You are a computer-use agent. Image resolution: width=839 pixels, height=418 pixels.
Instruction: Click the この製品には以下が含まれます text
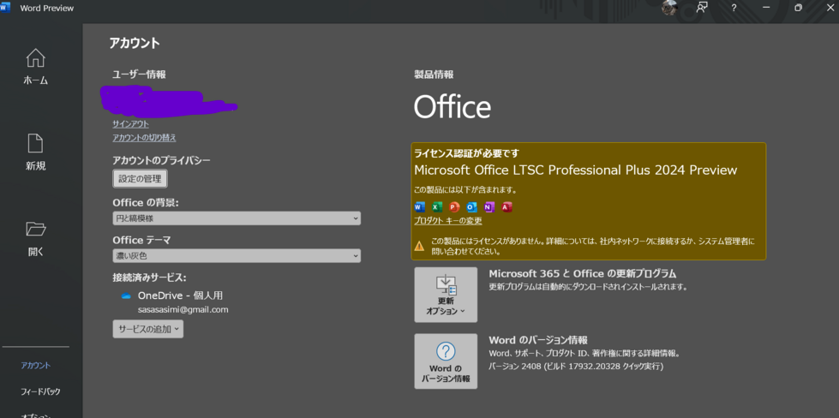(x=465, y=190)
